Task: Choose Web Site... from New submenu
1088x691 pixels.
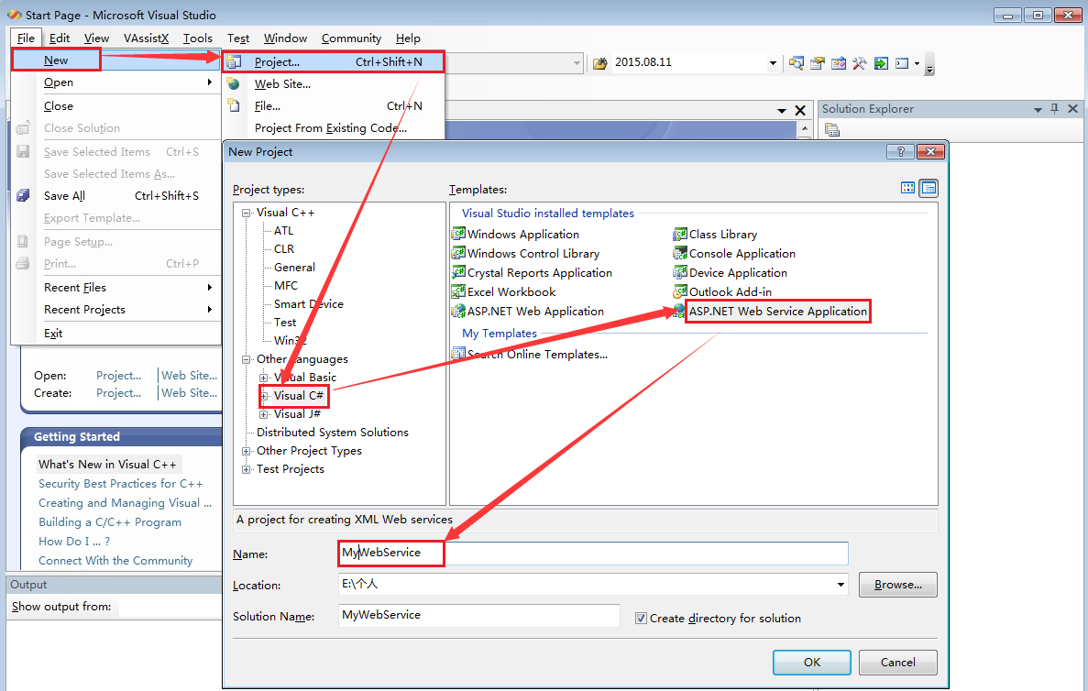Action: click(x=333, y=84)
